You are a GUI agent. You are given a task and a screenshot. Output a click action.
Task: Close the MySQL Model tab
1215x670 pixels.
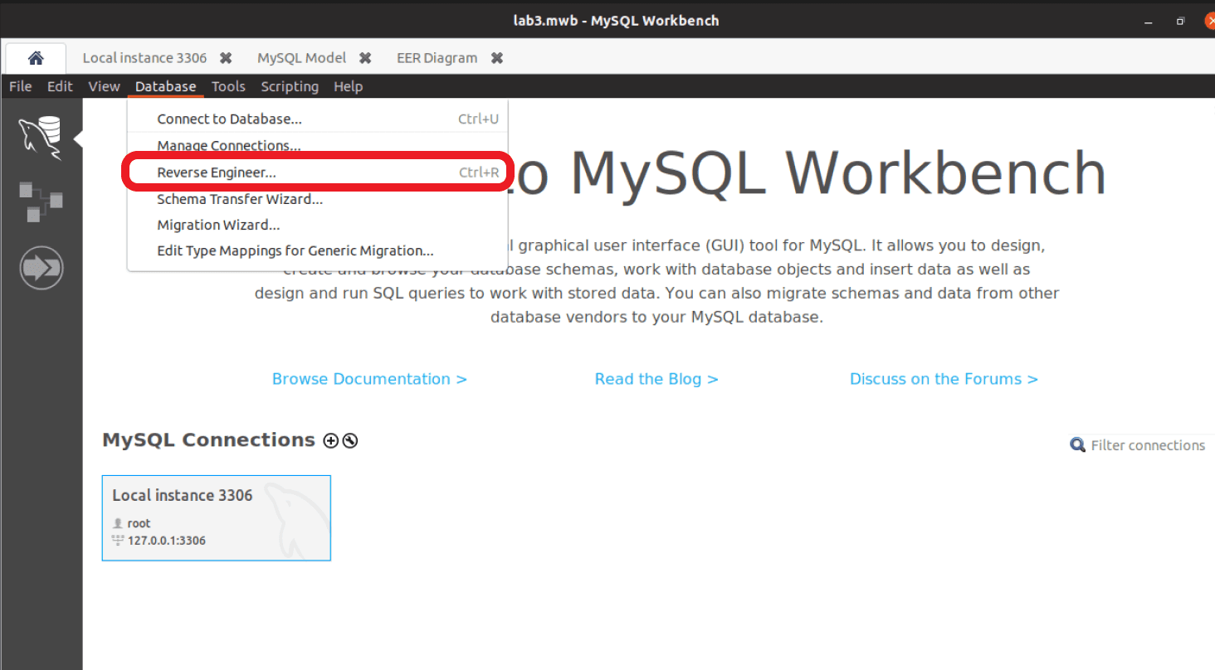[x=365, y=58]
